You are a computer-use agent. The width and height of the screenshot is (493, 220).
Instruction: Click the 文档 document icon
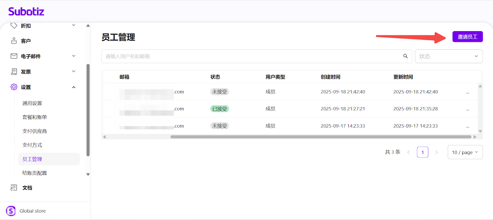14,188
